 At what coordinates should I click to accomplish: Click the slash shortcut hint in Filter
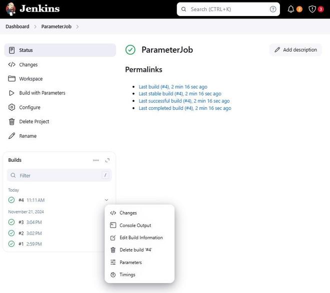[105, 175]
